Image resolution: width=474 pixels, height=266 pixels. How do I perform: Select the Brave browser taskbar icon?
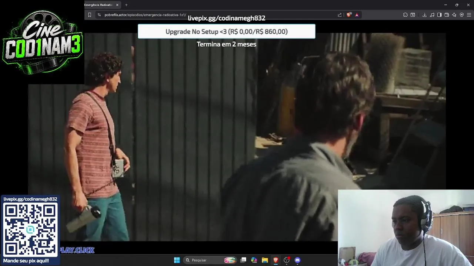point(276,260)
